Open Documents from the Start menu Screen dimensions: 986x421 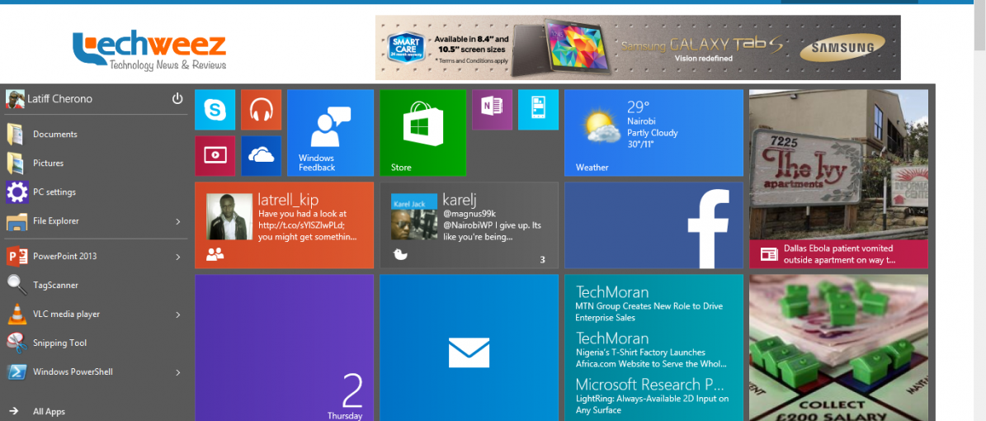click(x=54, y=135)
